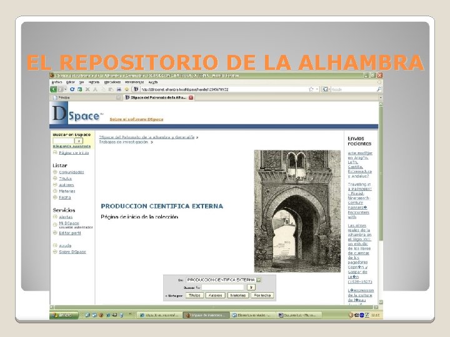This screenshot has height=337, width=450.
Task: Click the DSpace Firefox taskbar item
Action: pos(206,315)
